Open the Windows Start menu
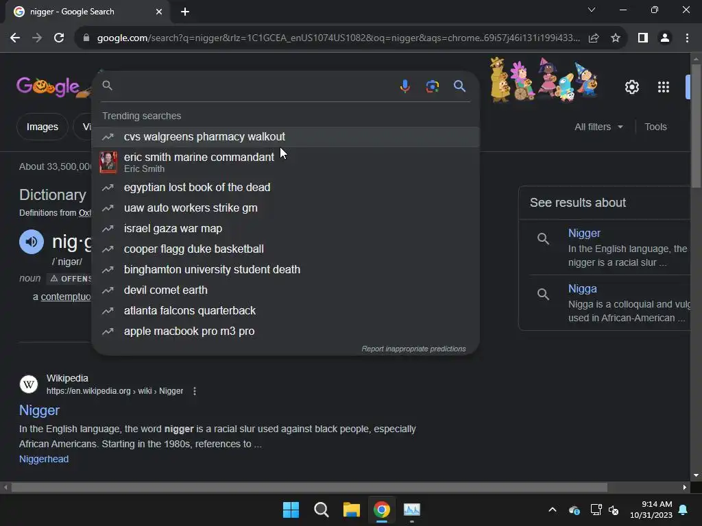 click(291, 510)
